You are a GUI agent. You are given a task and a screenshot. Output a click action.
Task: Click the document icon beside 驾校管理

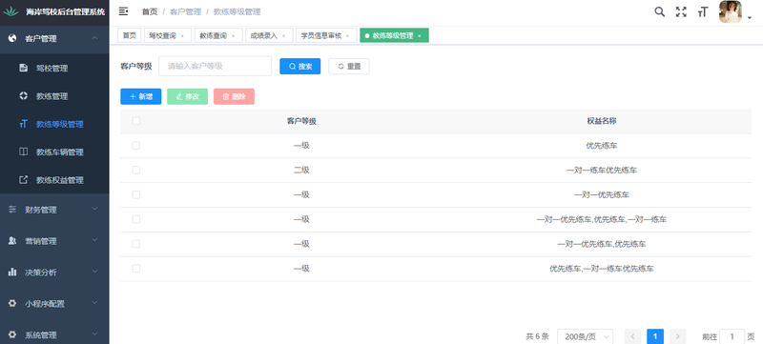coord(23,68)
